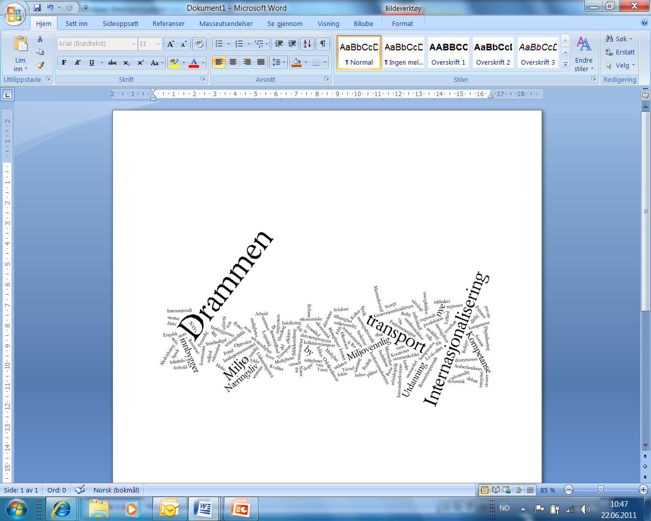Open the font size dropdown

tap(158, 44)
